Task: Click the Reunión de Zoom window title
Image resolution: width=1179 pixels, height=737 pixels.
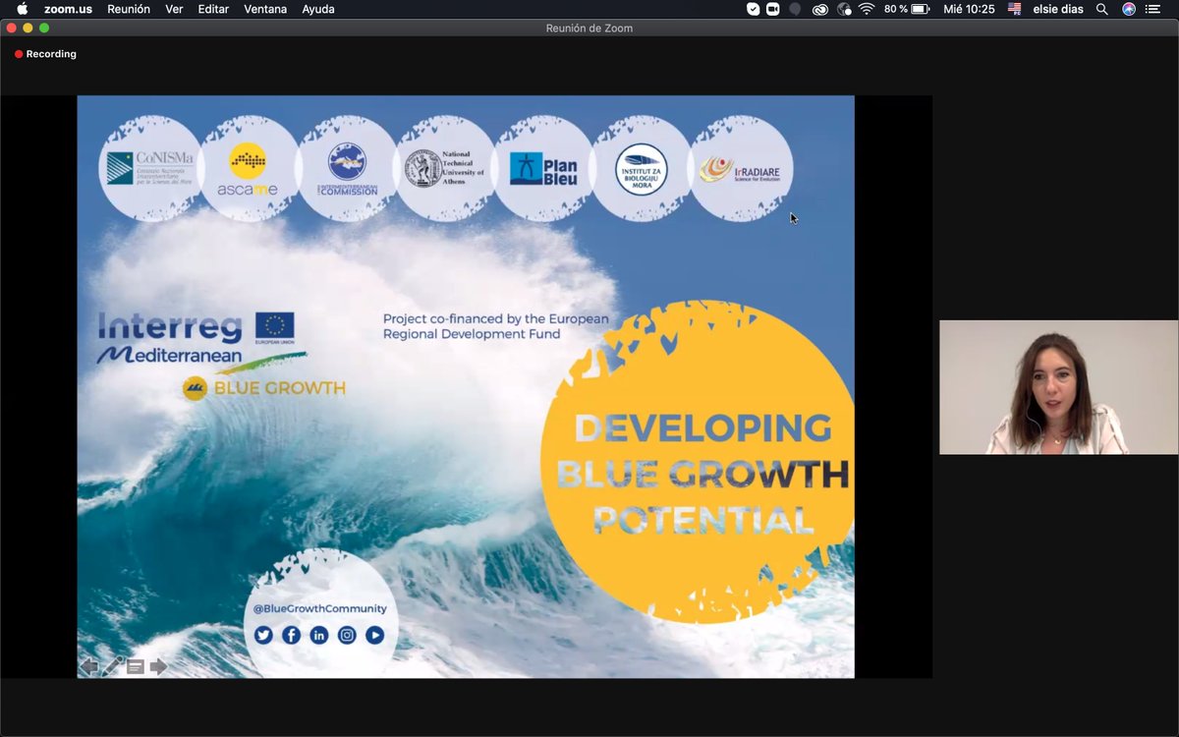Action: 589,28
